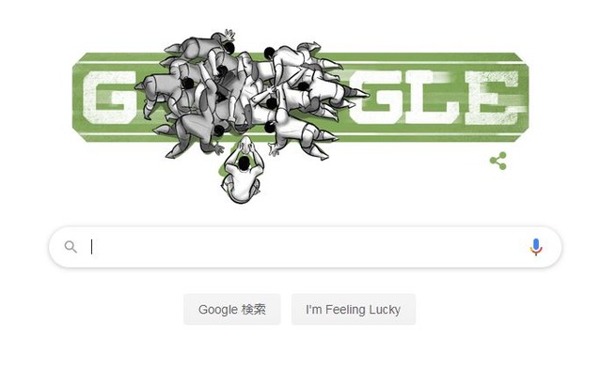This screenshot has width=616, height=369.
Task: Click the Google 検索 button
Action: (232, 310)
